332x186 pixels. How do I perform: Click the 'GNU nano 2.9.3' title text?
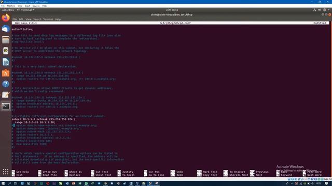click(25, 23)
